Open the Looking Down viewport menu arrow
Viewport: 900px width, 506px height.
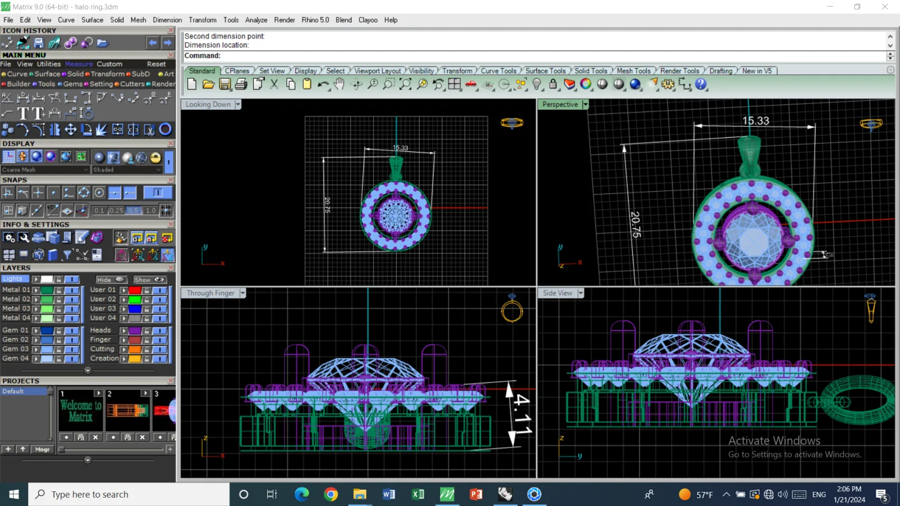[x=238, y=105]
